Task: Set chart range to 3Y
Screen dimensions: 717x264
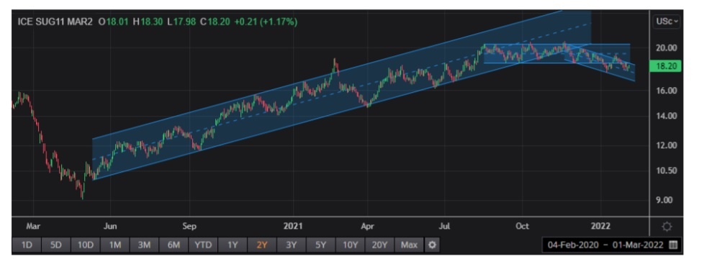Action: 291,245
